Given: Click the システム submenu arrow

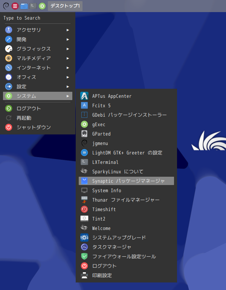Looking at the screenshot, I should coord(68,96).
